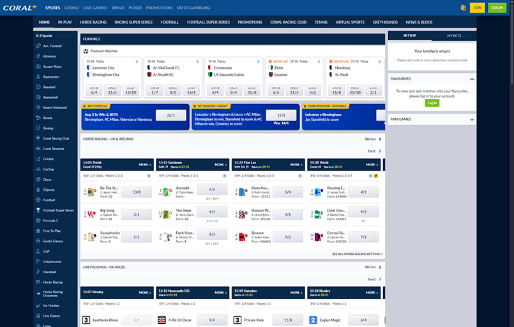The height and width of the screenshot is (327, 514).
Task: Click the Formula 1 icon
Action: (x=38, y=220)
